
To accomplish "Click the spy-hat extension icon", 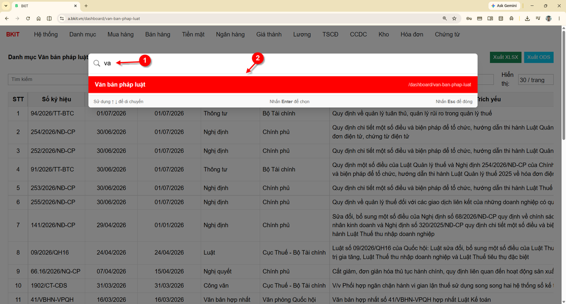I will [511, 18].
